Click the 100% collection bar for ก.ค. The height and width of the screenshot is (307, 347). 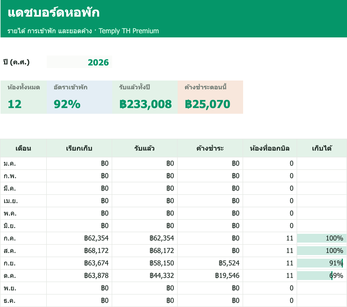(322, 238)
